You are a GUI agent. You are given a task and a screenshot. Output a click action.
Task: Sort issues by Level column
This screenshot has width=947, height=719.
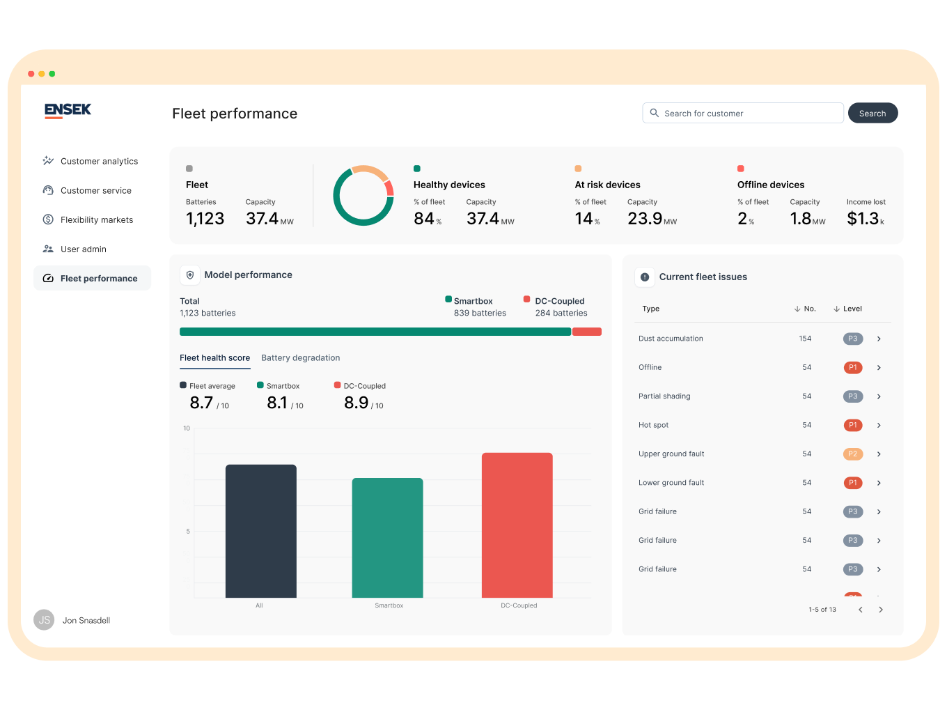847,309
